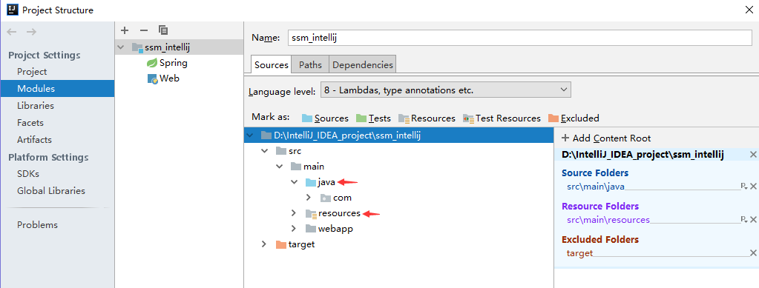The image size is (759, 288).
Task: Select the target folder in tree
Action: [301, 244]
